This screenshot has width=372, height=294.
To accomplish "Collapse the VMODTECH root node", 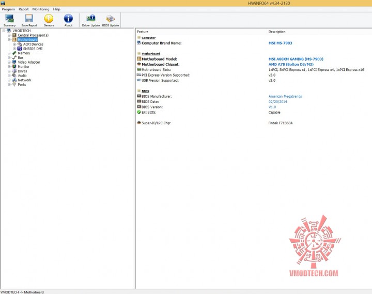I will point(4,31).
